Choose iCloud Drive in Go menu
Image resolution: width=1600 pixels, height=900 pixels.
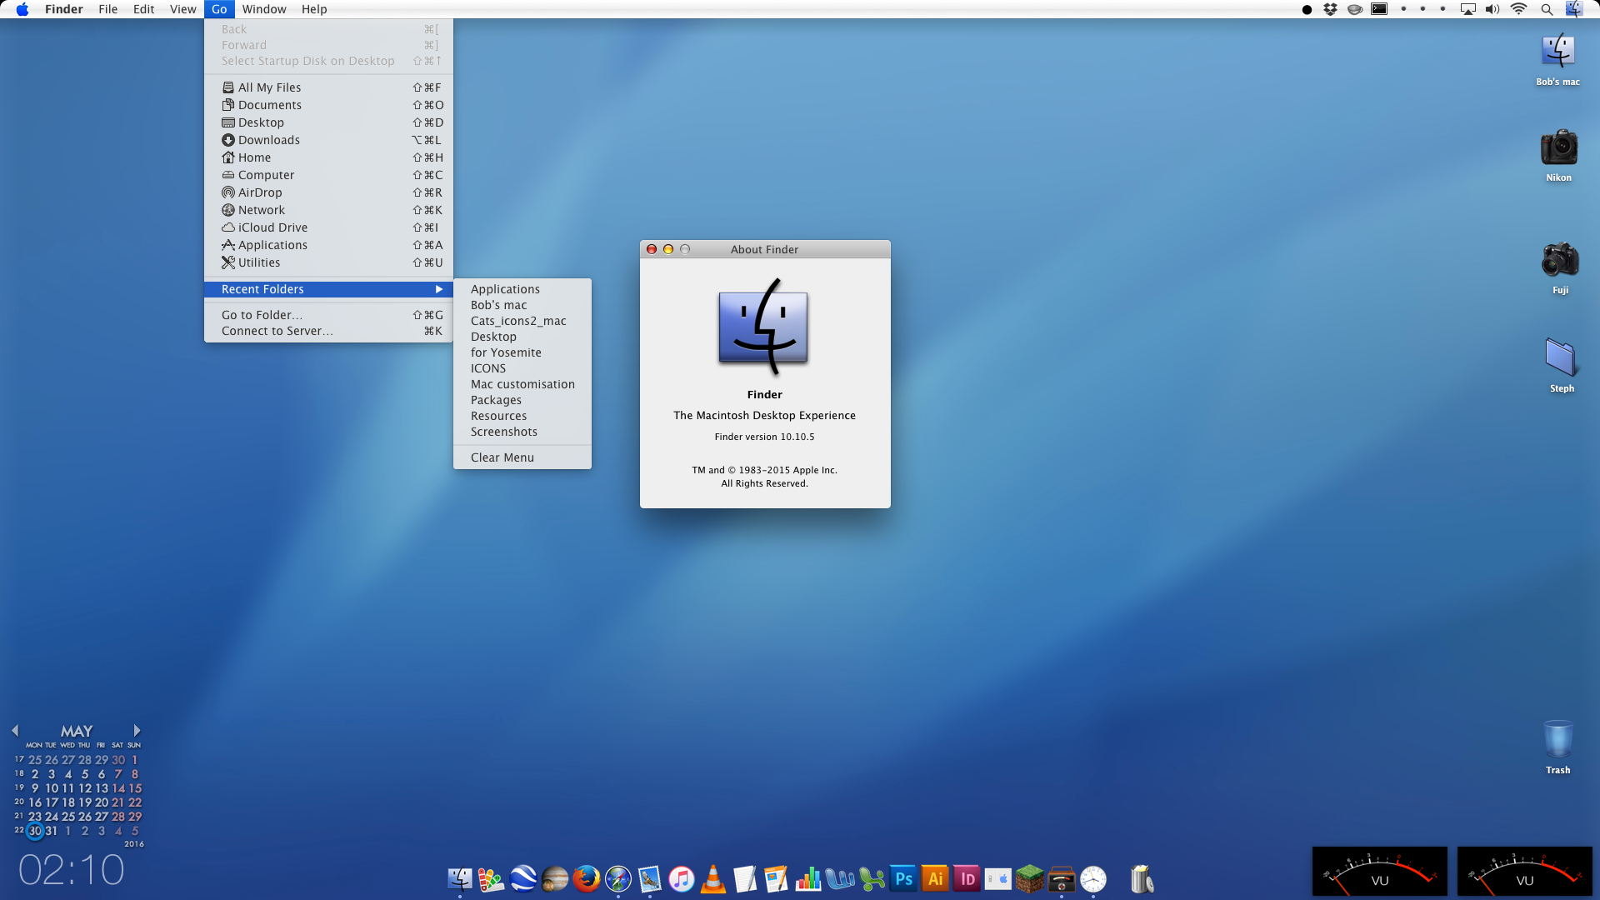pyautogui.click(x=328, y=227)
